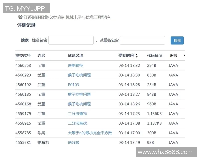
Task: Click the code length 93B cell
Action: [150, 143]
